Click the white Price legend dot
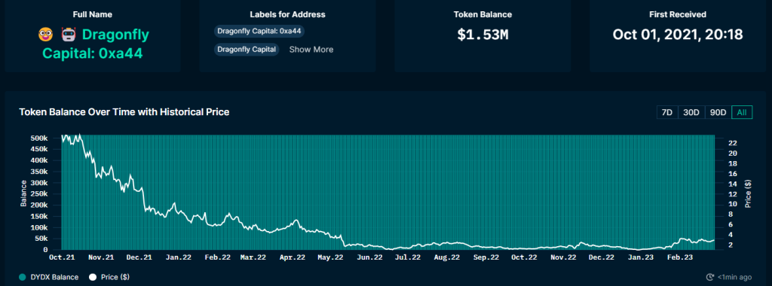772x286 pixels. point(93,277)
